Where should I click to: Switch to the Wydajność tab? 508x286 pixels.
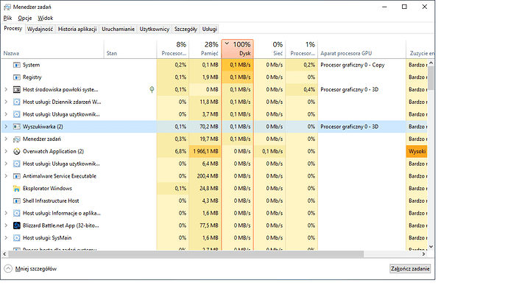tap(40, 29)
